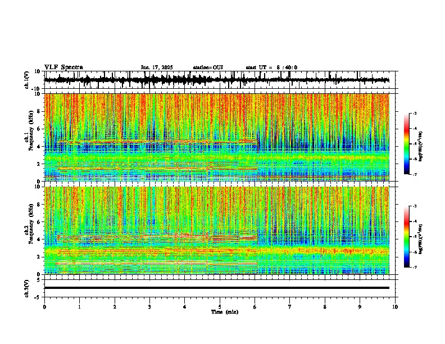Click the ch.1 spectrogram 4.5 kHz red emission line
Screen dimensions: 445x344
[x=157, y=141]
